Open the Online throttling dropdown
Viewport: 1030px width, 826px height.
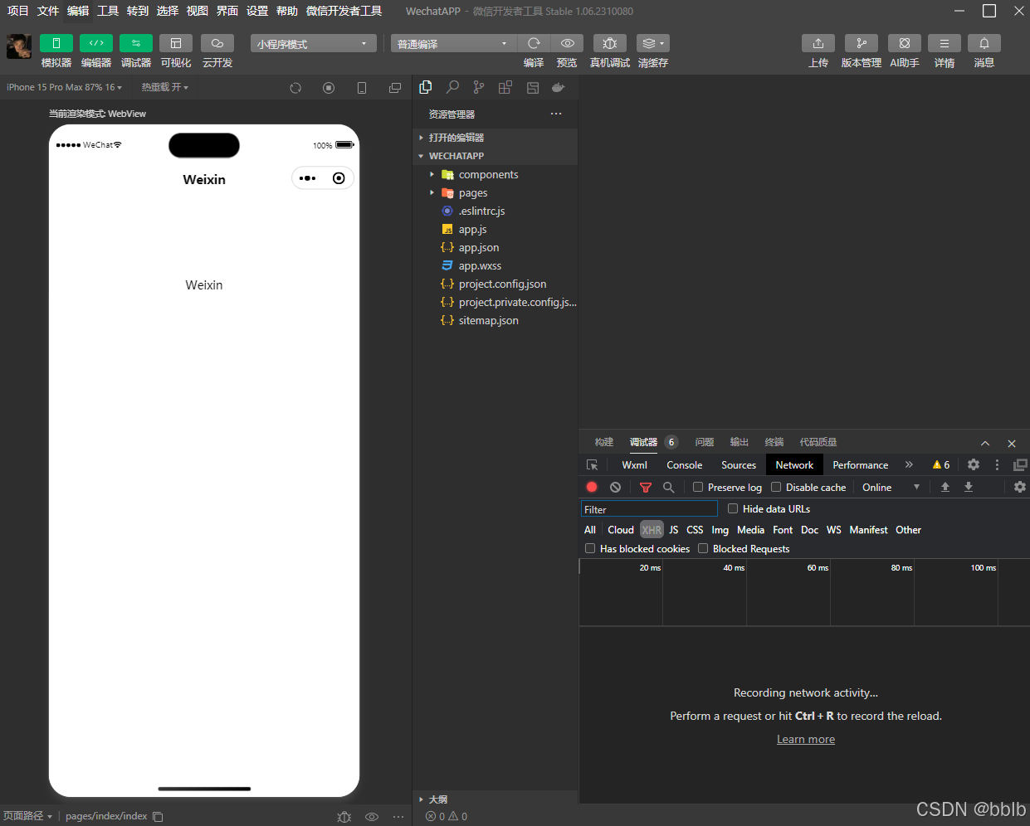(x=891, y=488)
